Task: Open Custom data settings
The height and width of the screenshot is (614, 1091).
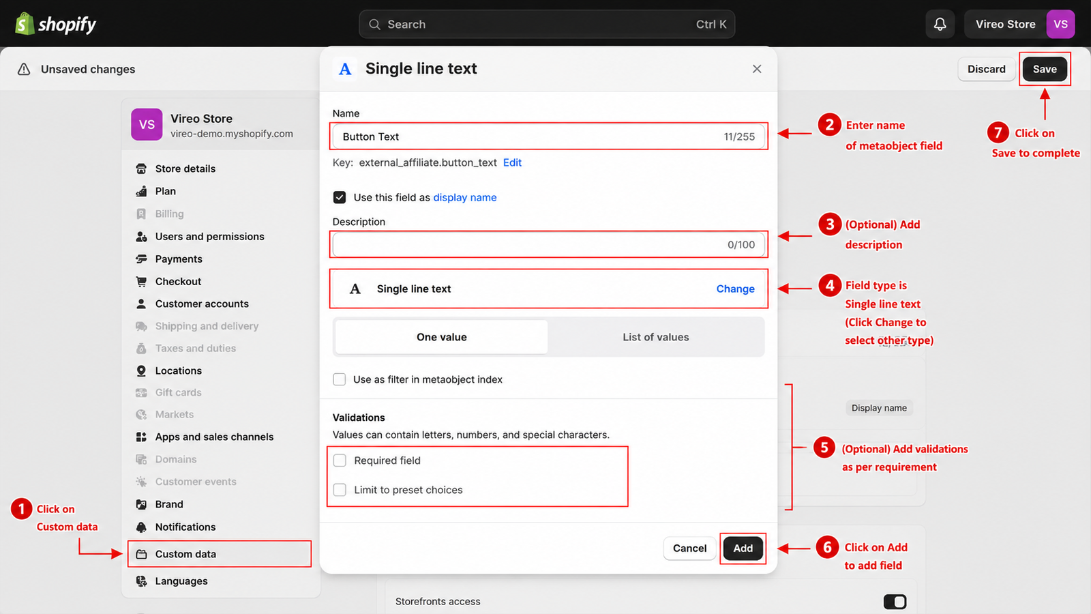Action: click(x=220, y=554)
